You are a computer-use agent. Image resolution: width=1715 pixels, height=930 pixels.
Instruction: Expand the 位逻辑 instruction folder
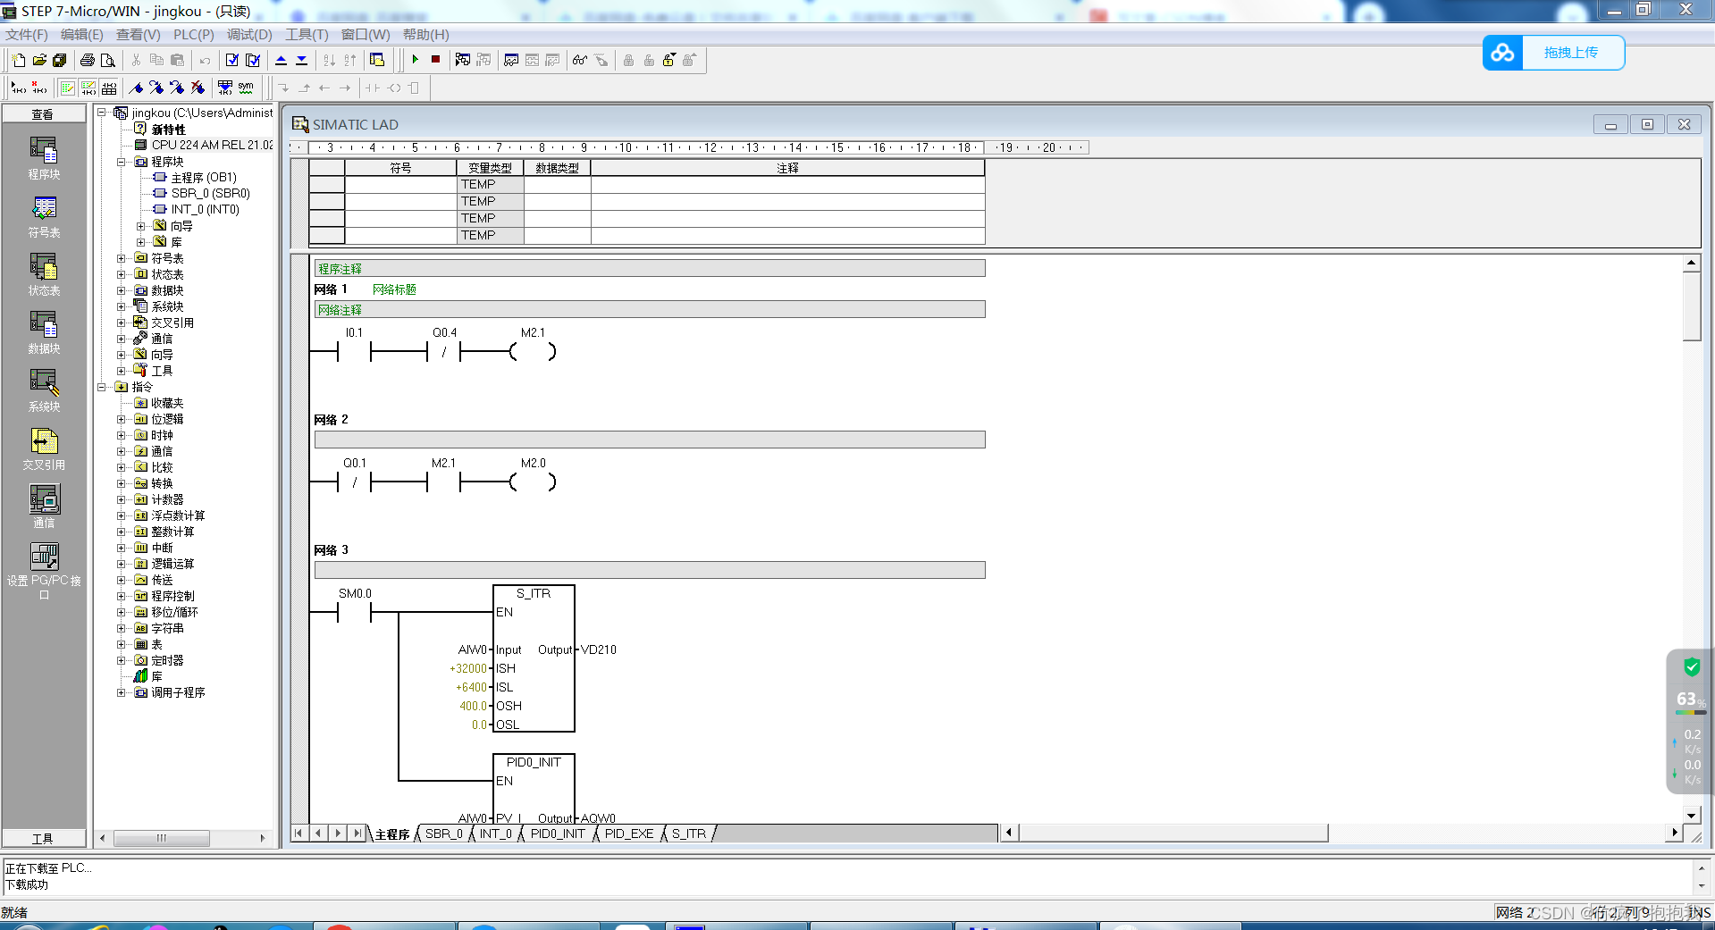coord(122,419)
